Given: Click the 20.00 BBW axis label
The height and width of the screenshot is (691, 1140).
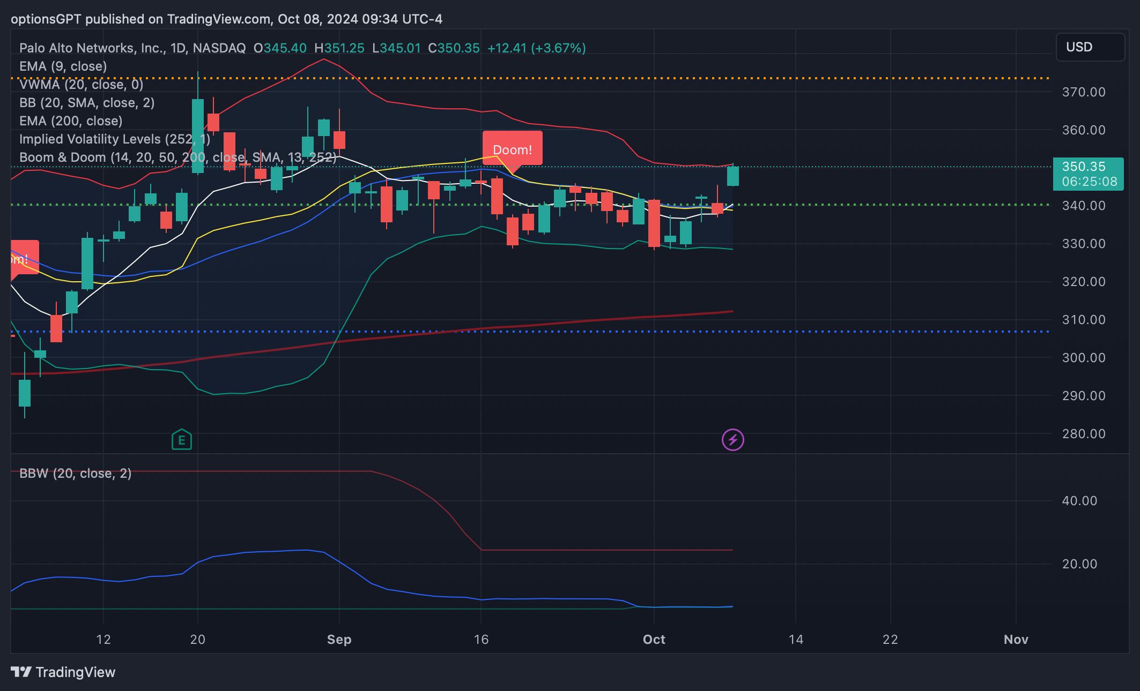Looking at the screenshot, I should click(x=1079, y=564).
